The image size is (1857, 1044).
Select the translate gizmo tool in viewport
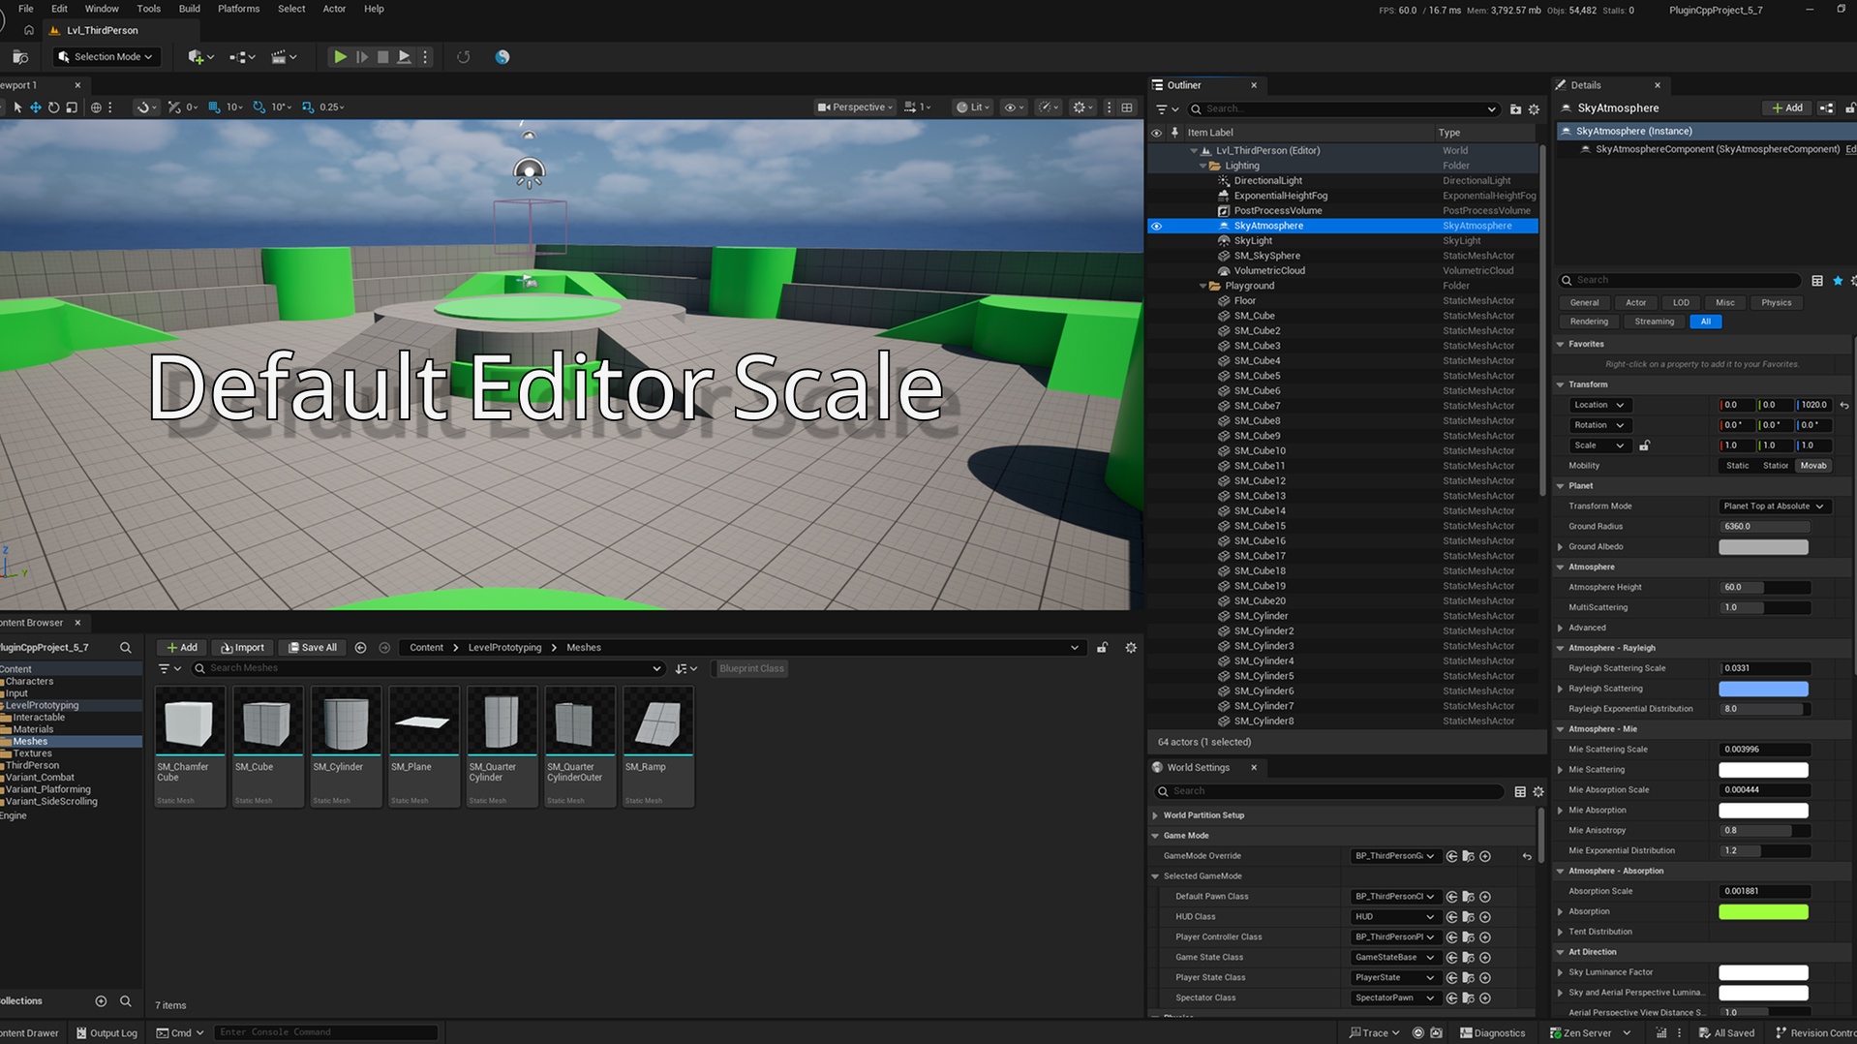[35, 107]
